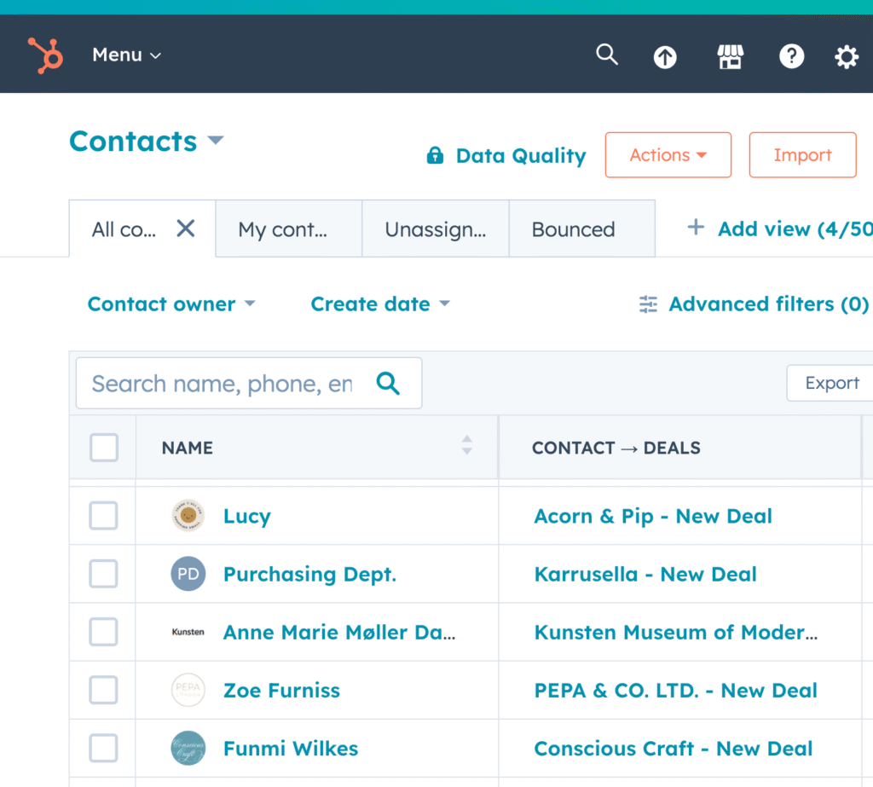Click the Kunsten logo avatar
The image size is (873, 787).
[188, 632]
